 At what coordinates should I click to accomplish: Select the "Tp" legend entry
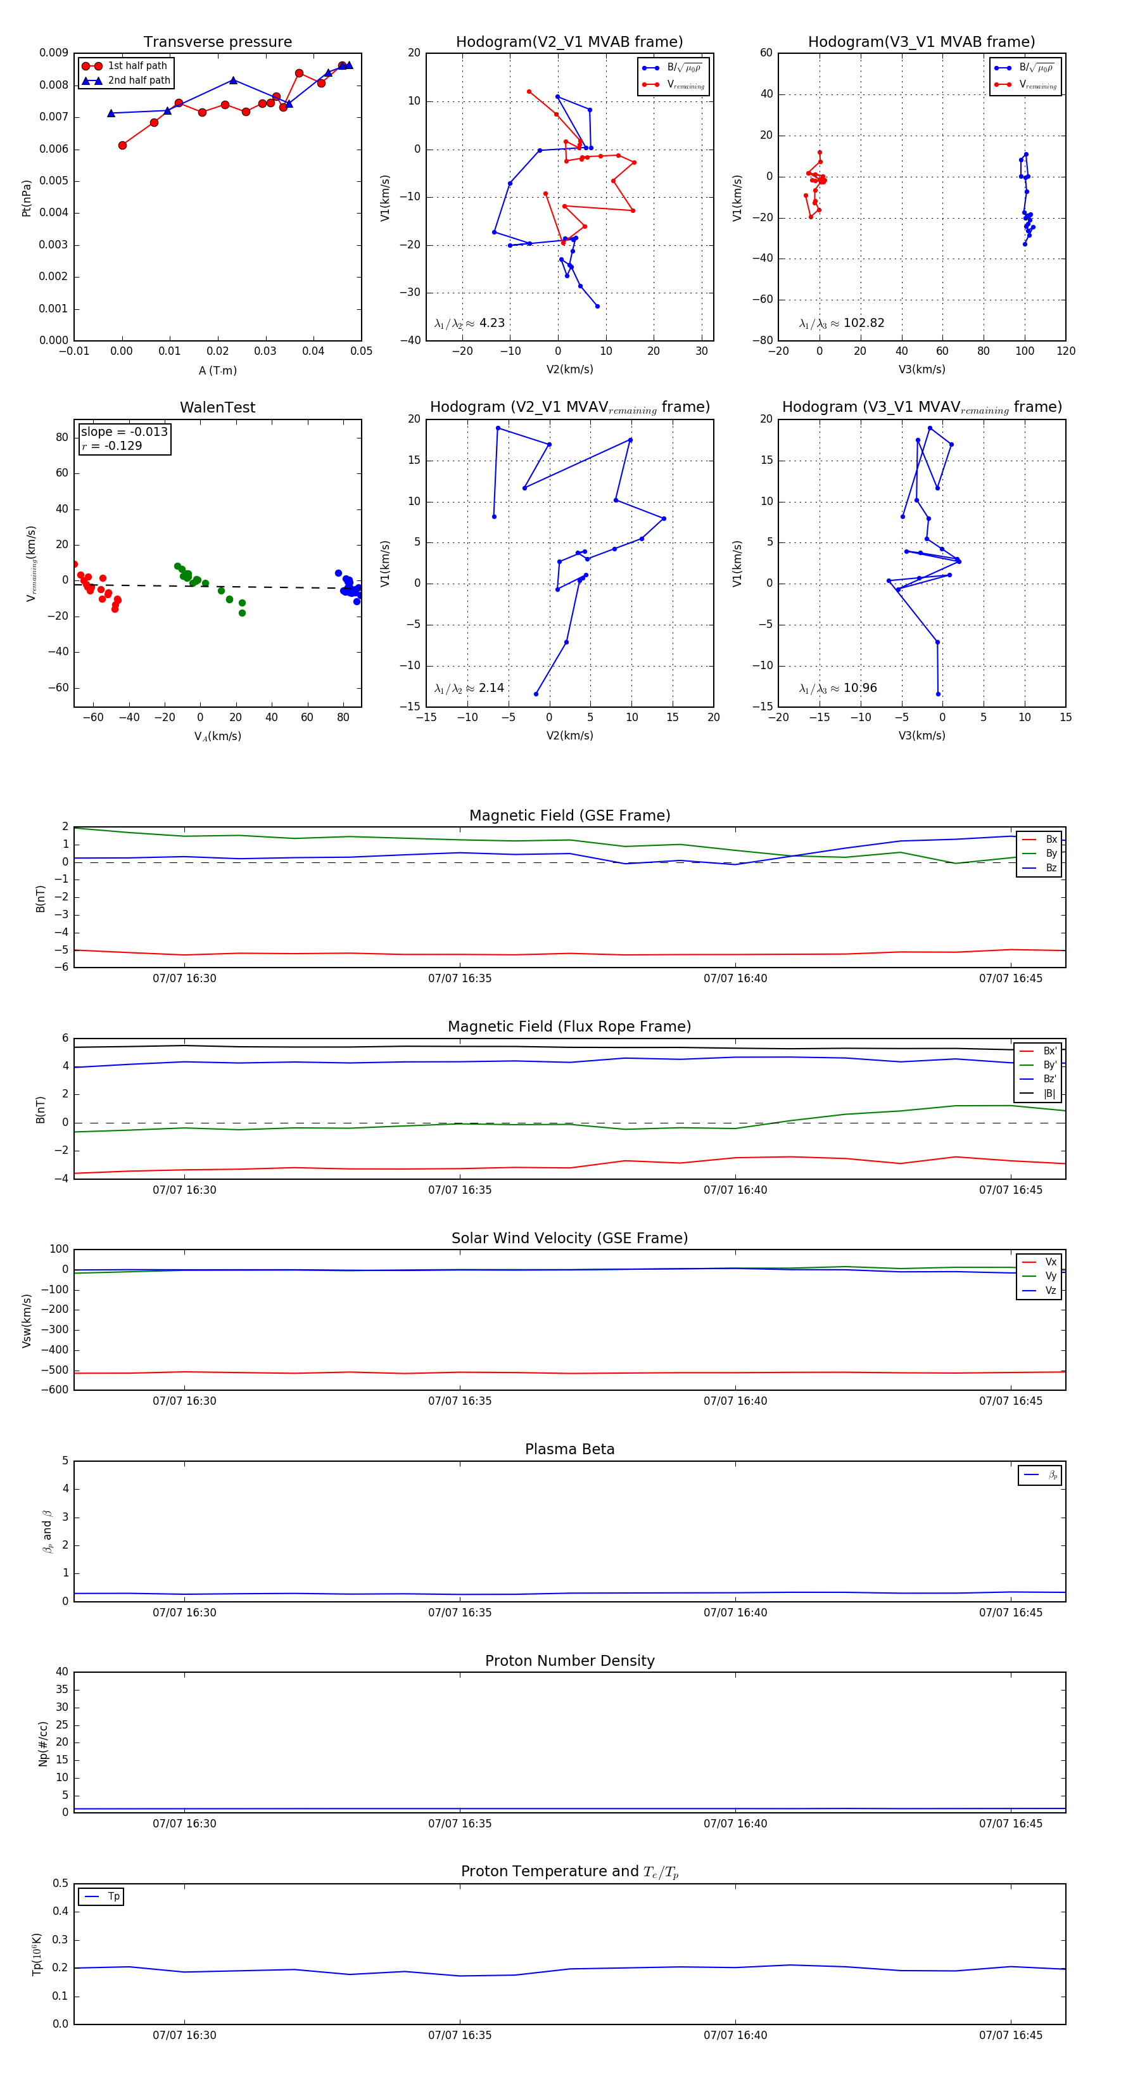click(102, 1897)
